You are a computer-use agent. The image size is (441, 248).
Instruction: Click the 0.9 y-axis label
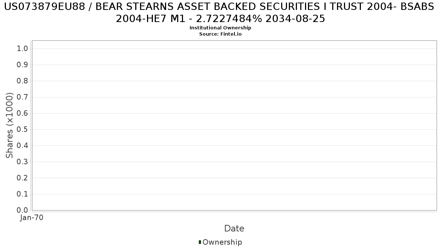[x=22, y=65]
